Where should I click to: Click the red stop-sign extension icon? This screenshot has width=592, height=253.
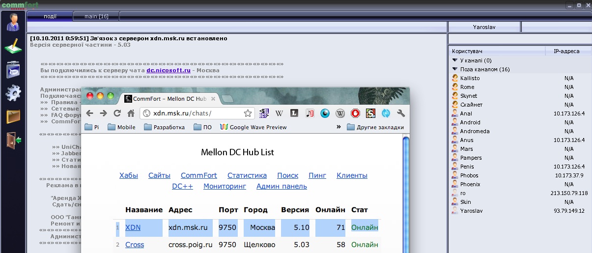[x=355, y=113]
